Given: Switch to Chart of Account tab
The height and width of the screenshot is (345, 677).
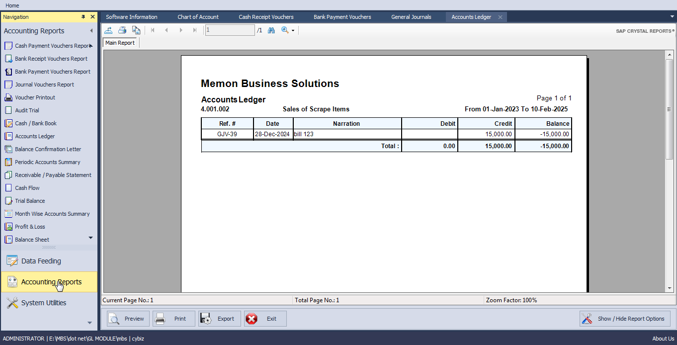Looking at the screenshot, I should pos(198,17).
